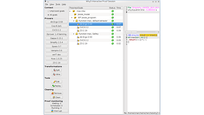This screenshot has width=204, height=115.
Task: Click green status icon for Z3 2.19 Safety
Action: point(113,43)
